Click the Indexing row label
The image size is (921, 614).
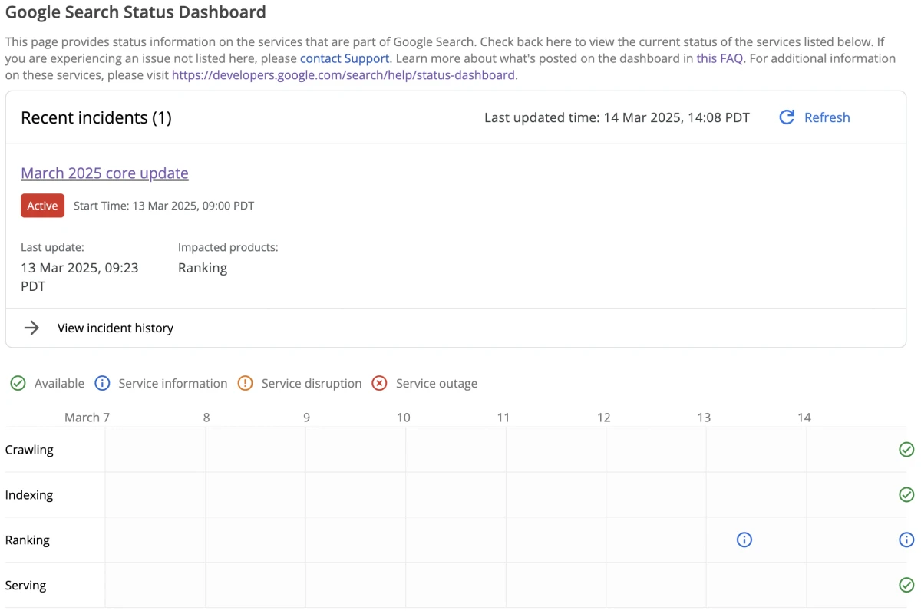pos(29,495)
